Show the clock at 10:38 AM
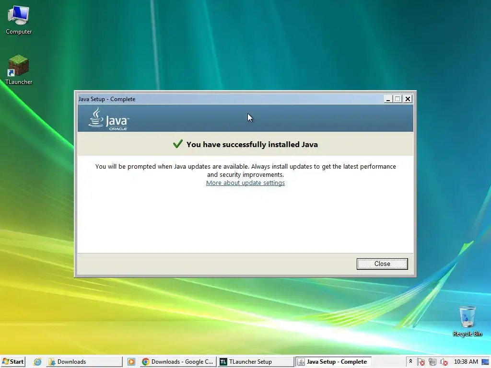 466,362
